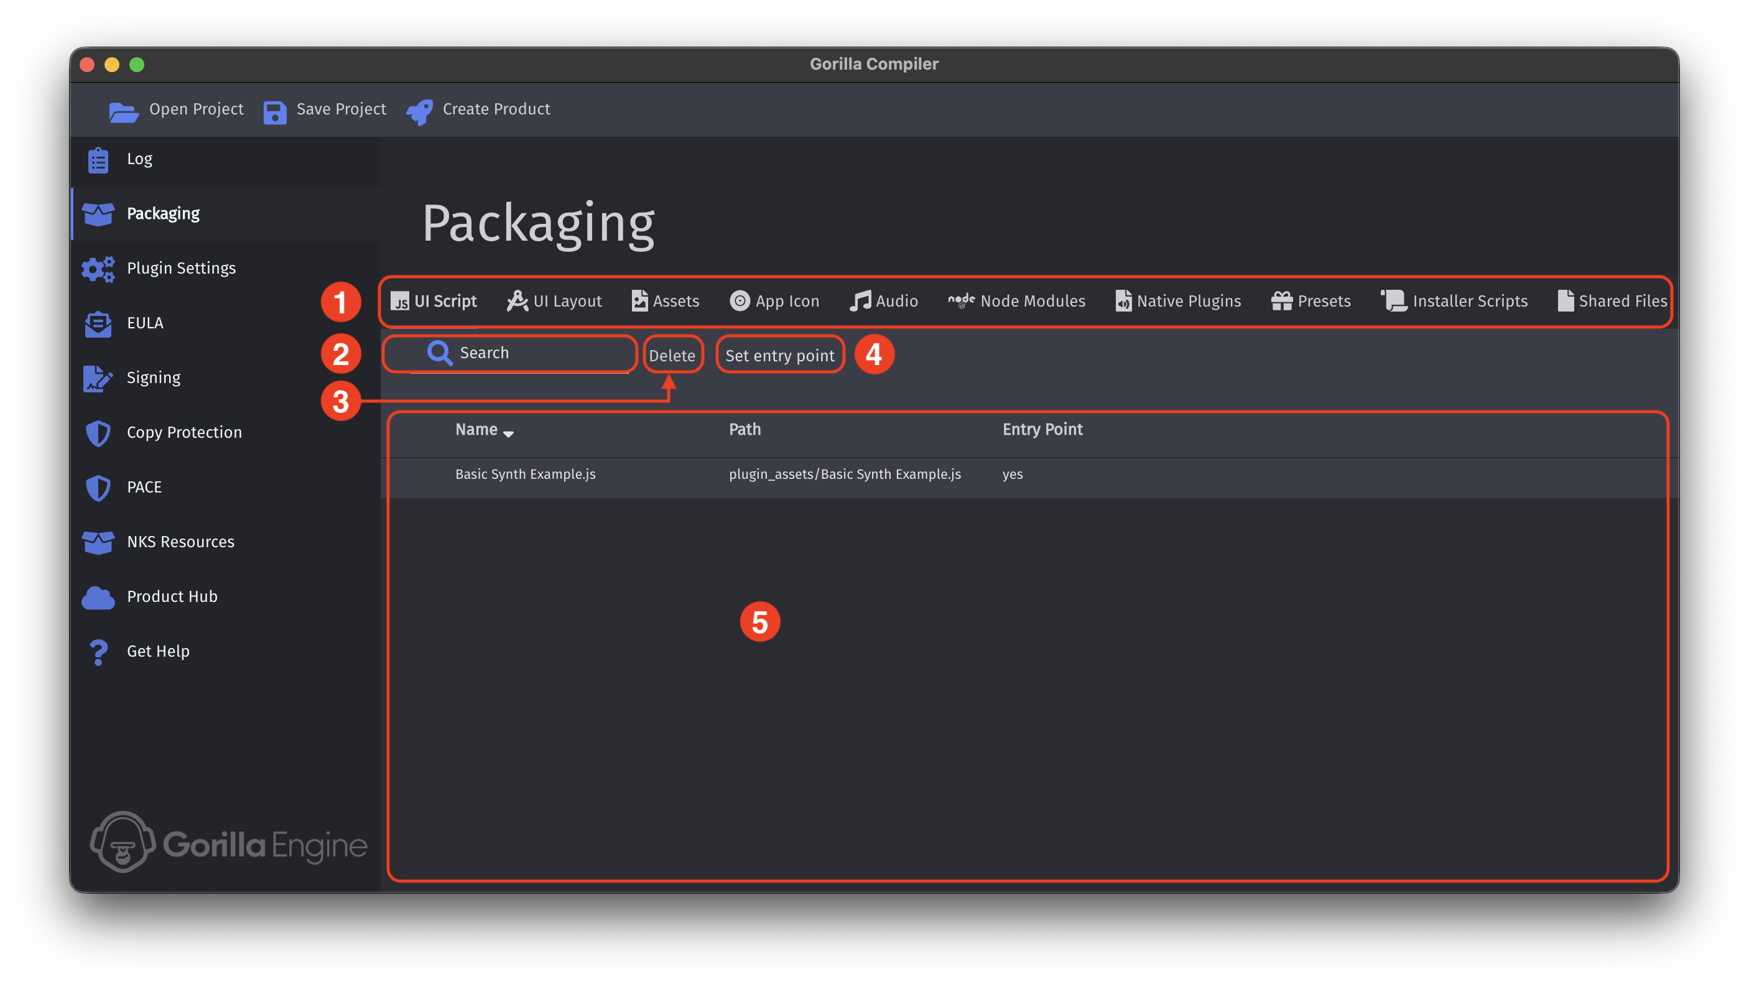Click the green macOS zoom window button

[x=137, y=65]
